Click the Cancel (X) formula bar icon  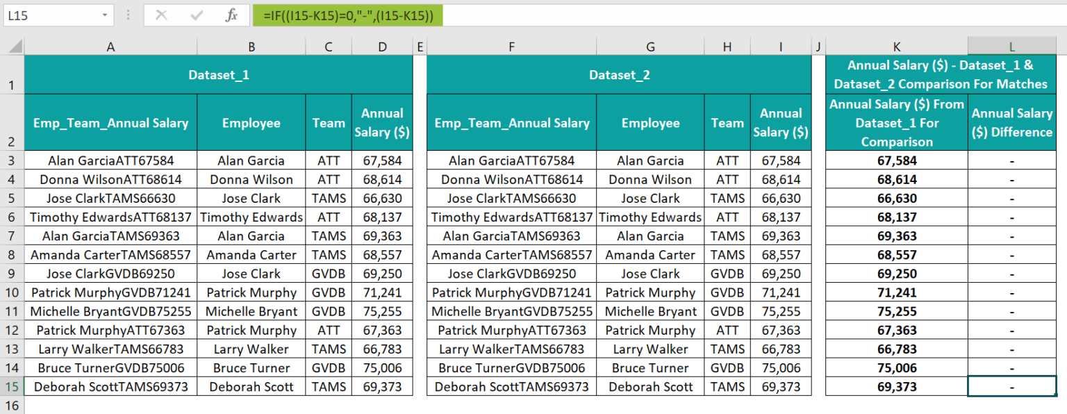[161, 15]
